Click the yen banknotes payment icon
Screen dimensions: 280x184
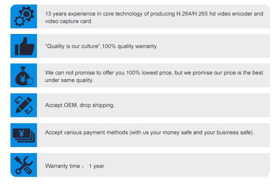(x=24, y=135)
